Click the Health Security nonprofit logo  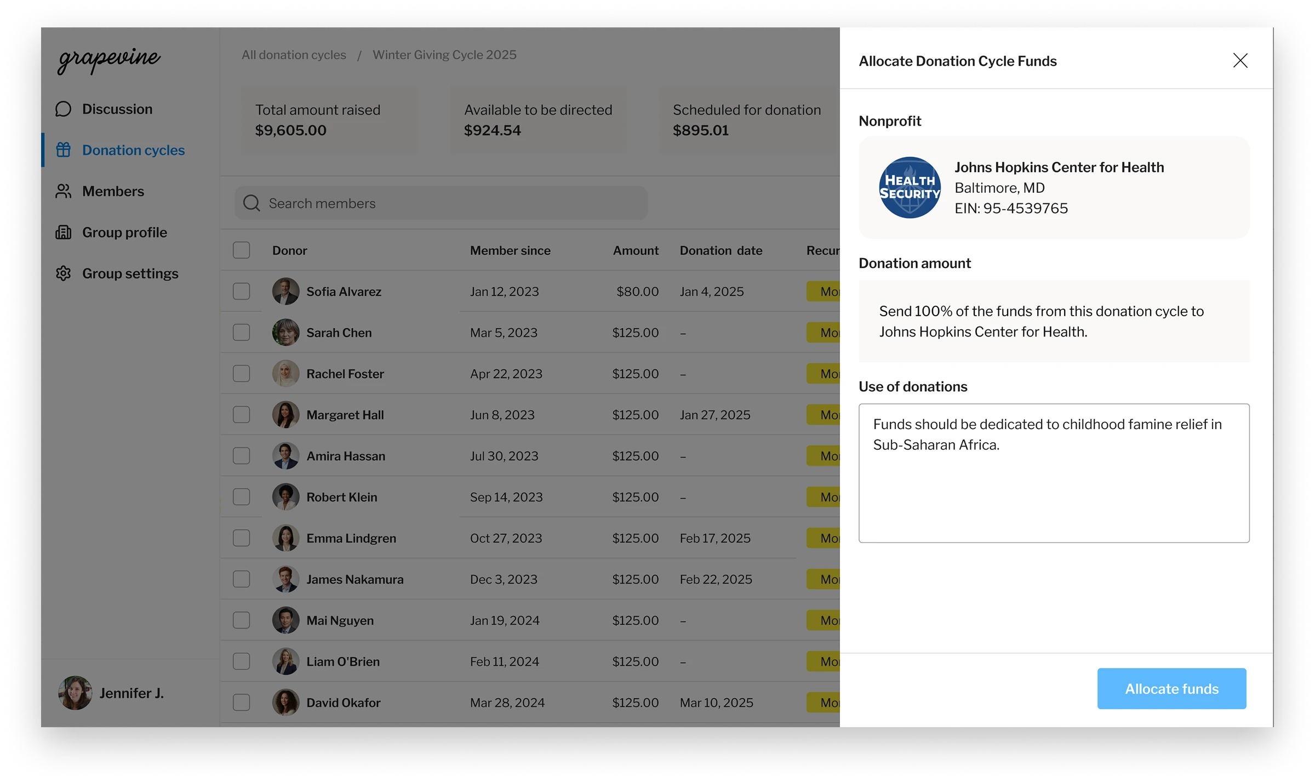[910, 187]
